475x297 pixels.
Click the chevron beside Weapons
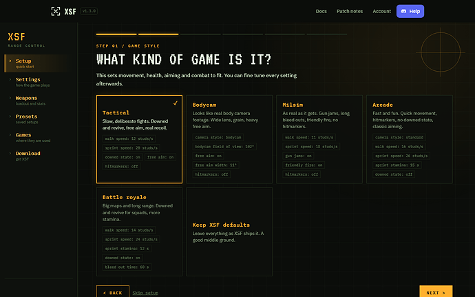10,98
